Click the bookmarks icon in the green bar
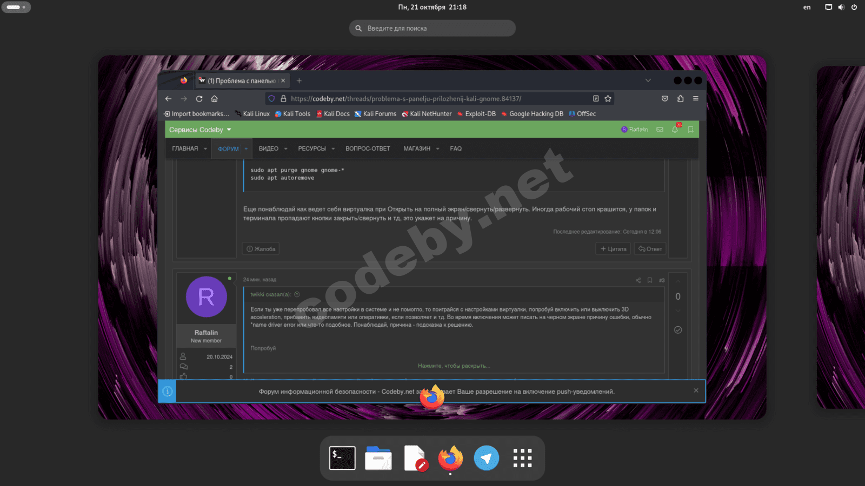The image size is (865, 486). [690, 130]
